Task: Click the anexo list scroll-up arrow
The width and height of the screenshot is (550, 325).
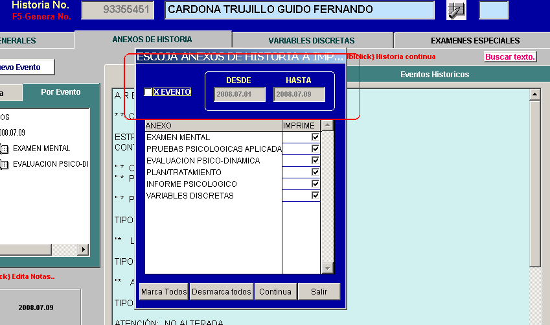Action: [327, 125]
